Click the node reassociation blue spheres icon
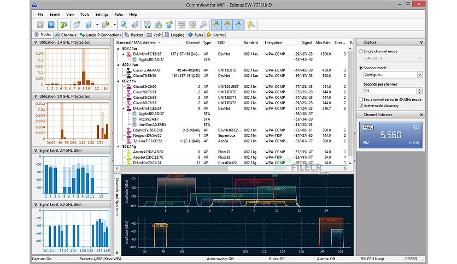Image resolution: width=457 pixels, height=264 pixels. tap(169, 25)
